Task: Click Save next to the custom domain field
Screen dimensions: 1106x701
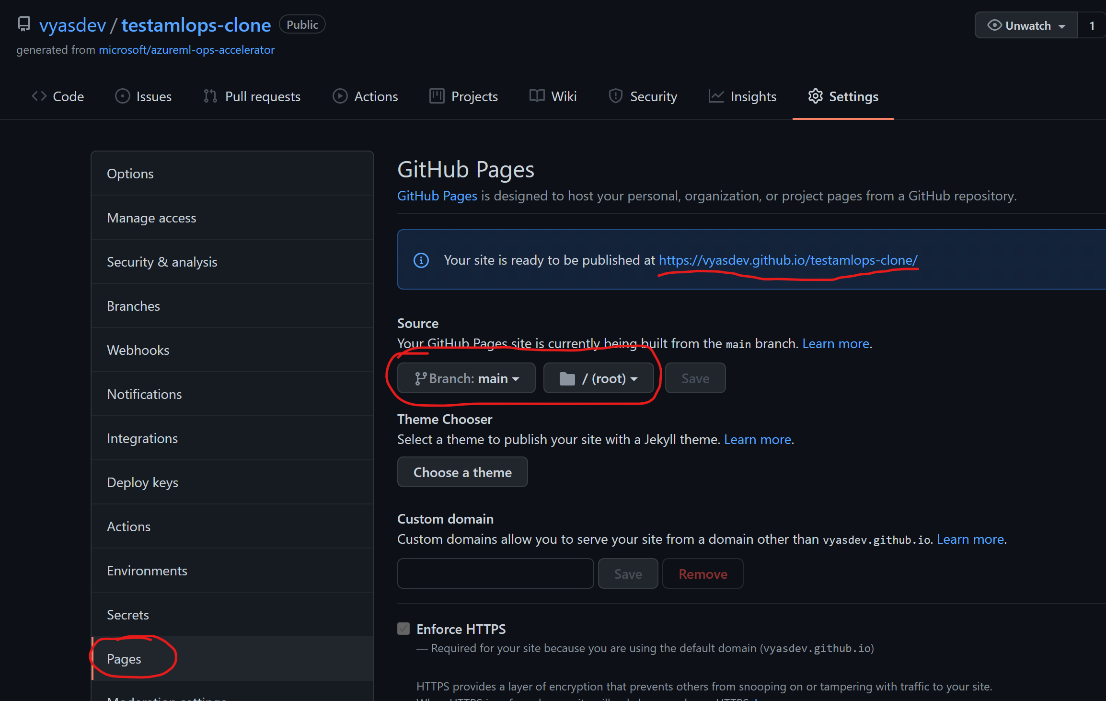Action: pos(628,574)
